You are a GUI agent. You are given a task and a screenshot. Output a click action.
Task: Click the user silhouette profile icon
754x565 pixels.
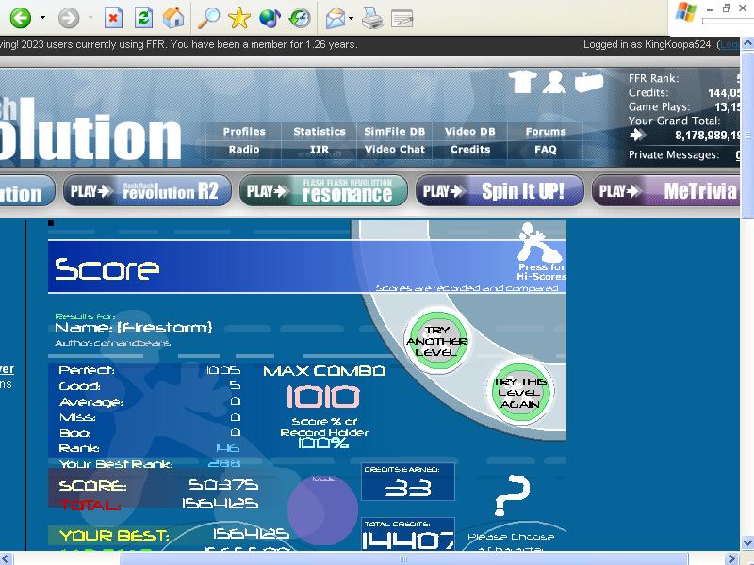(x=554, y=82)
